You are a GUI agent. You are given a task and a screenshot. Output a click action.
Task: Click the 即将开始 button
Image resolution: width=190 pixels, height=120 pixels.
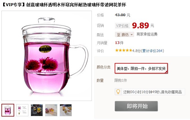pyautogui.click(x=136, y=106)
